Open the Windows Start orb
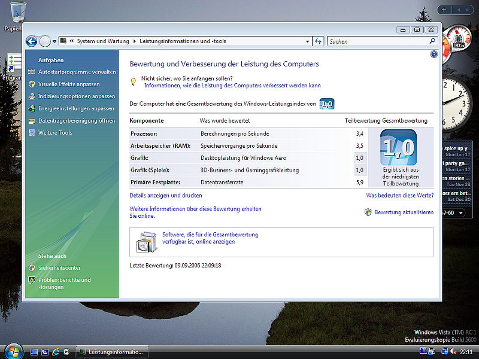Screen dimensions: 479x359 (x=12, y=351)
